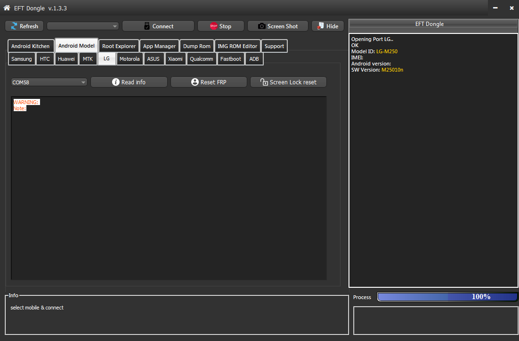The image size is (519, 341).
Task: Open the device selection dropdown near Refresh
Action: coord(83,26)
